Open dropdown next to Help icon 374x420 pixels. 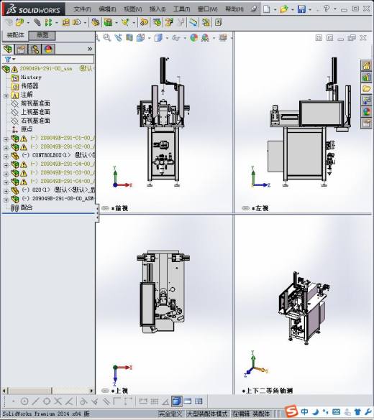[335, 9]
